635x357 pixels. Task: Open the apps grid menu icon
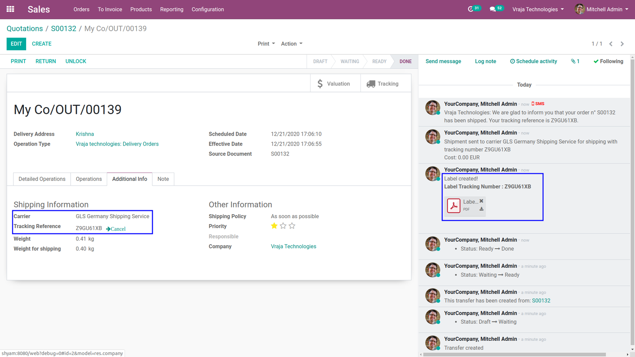pyautogui.click(x=10, y=9)
